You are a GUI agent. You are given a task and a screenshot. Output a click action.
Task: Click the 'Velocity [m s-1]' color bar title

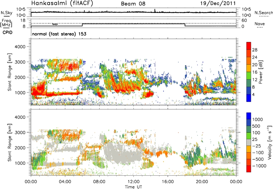pos(270,142)
